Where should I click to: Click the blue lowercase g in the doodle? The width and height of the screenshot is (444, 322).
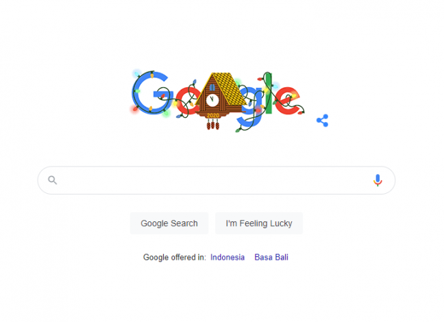(x=250, y=107)
